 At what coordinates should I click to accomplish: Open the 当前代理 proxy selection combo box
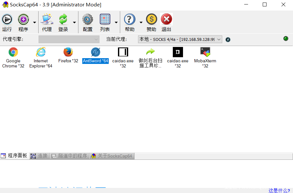[180, 39]
